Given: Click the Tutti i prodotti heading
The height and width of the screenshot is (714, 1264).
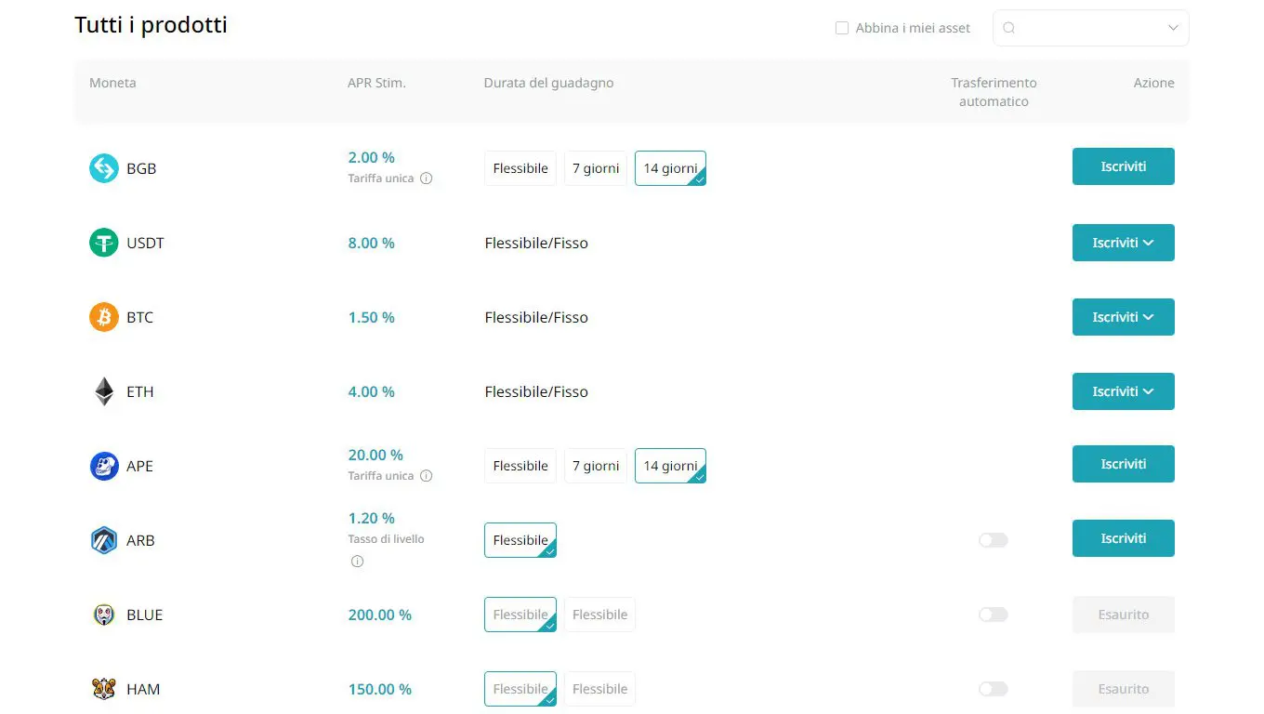Looking at the screenshot, I should click(151, 25).
